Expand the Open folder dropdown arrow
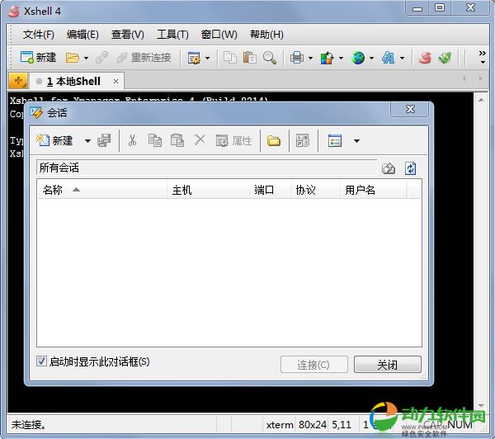 pos(86,58)
